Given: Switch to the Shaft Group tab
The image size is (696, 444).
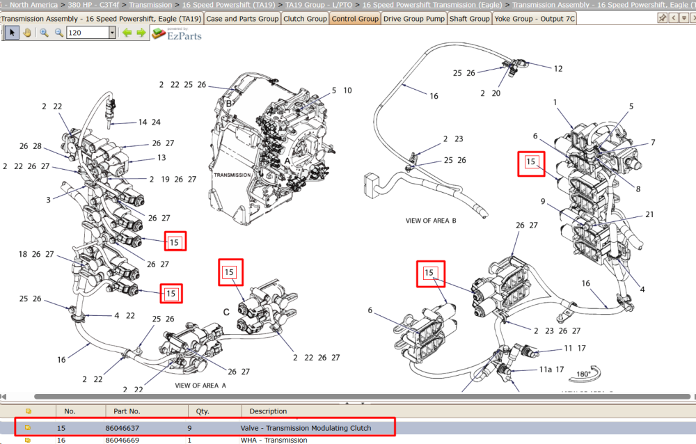Looking at the screenshot, I should [469, 19].
